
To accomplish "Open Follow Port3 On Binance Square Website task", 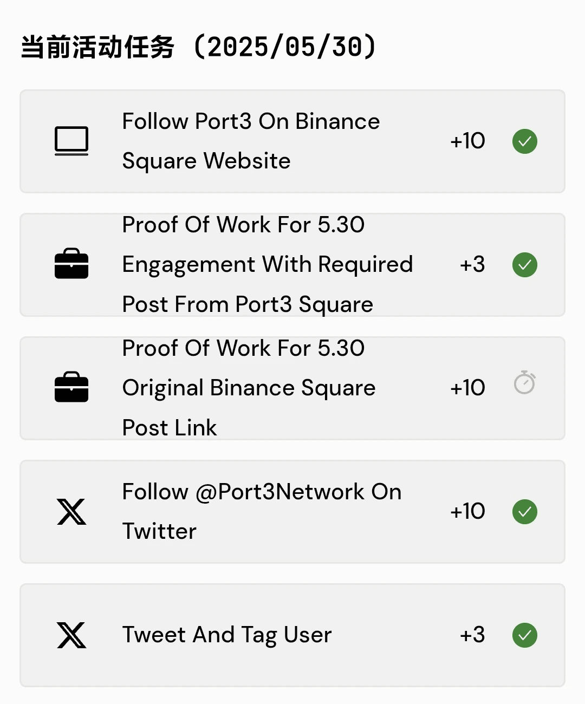I will point(292,141).
